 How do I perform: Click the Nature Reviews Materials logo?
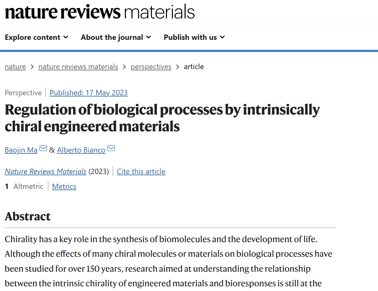click(x=100, y=12)
